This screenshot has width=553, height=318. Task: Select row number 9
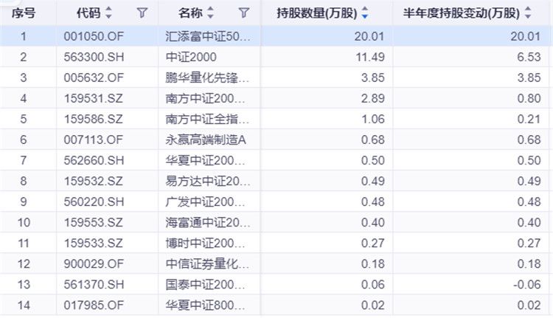24,201
